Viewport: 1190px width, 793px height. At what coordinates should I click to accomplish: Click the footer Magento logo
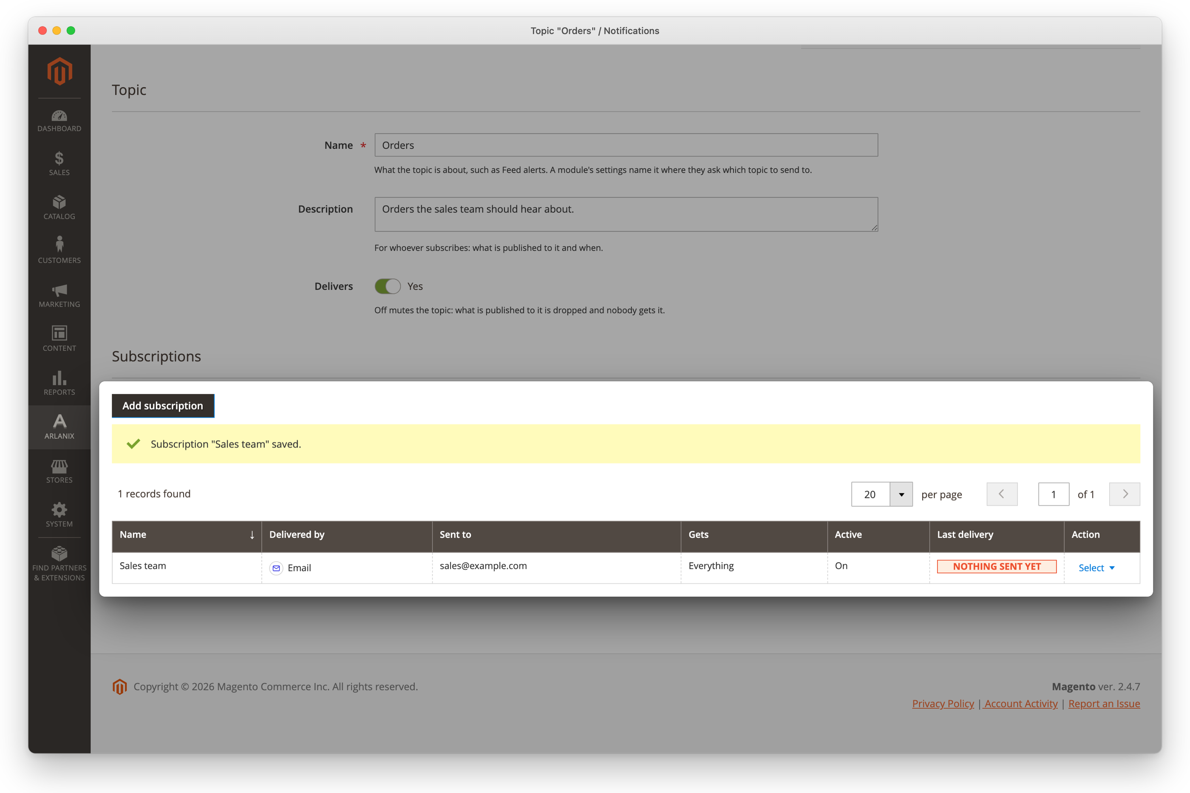point(119,687)
